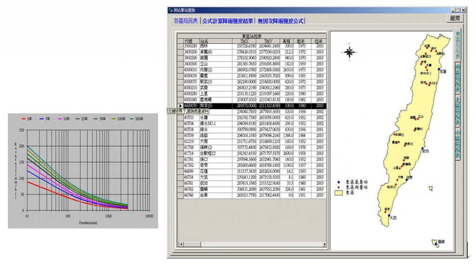Click the 東區氣象站 map legend entry
The width and height of the screenshot is (476, 269).
pos(353,182)
